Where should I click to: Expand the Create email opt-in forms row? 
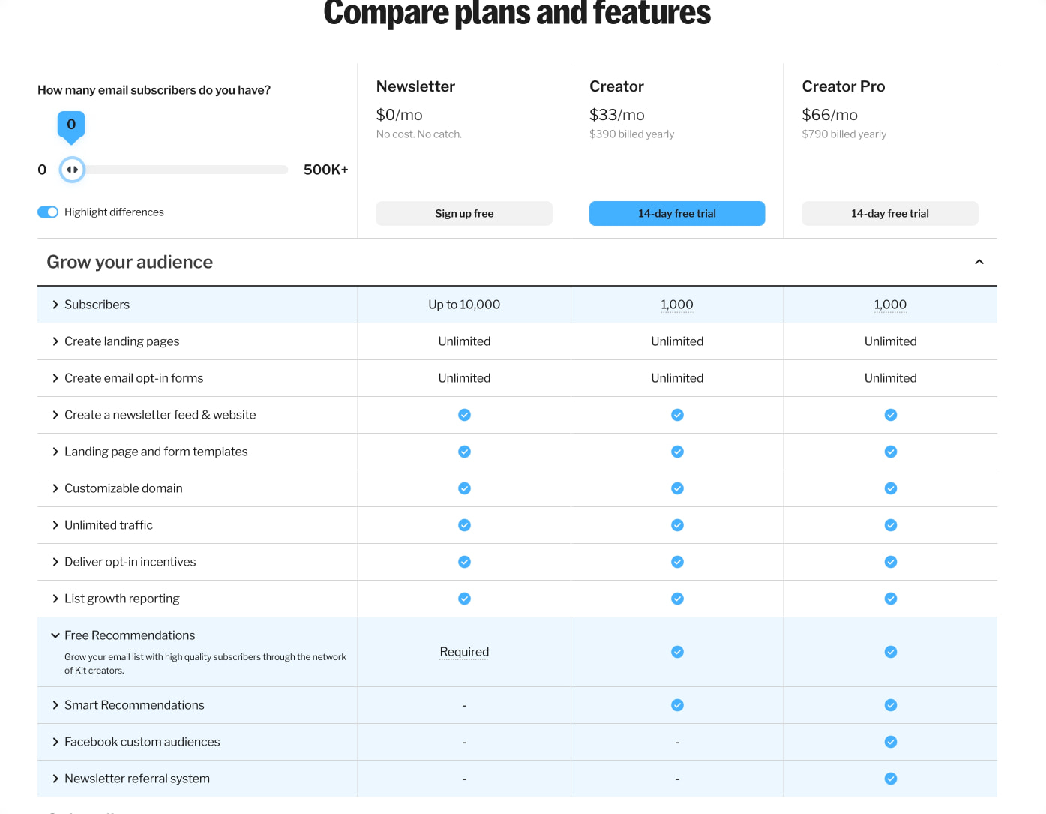point(55,378)
